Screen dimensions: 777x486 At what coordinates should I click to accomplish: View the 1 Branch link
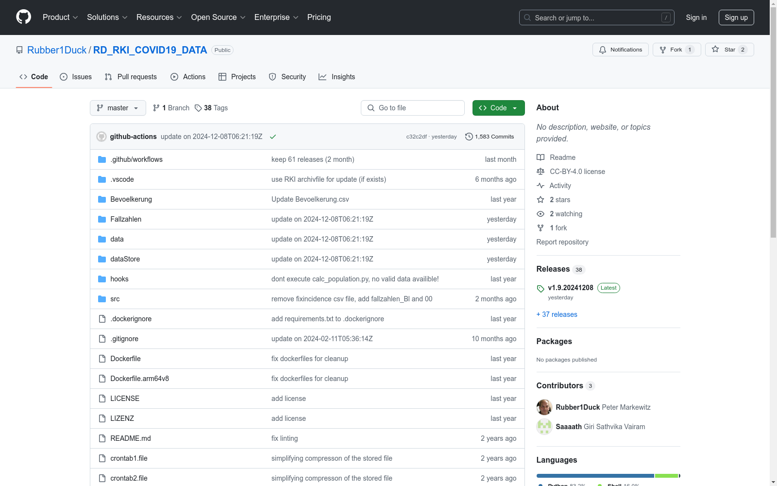tap(171, 108)
